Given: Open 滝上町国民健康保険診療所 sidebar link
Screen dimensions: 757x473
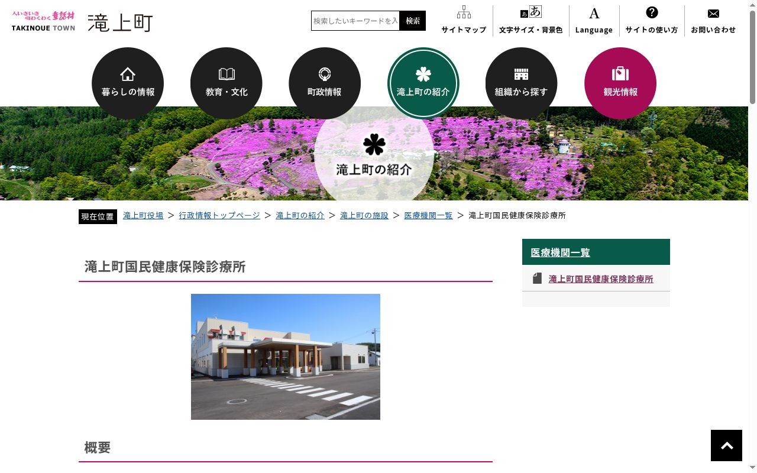Looking at the screenshot, I should 601,279.
